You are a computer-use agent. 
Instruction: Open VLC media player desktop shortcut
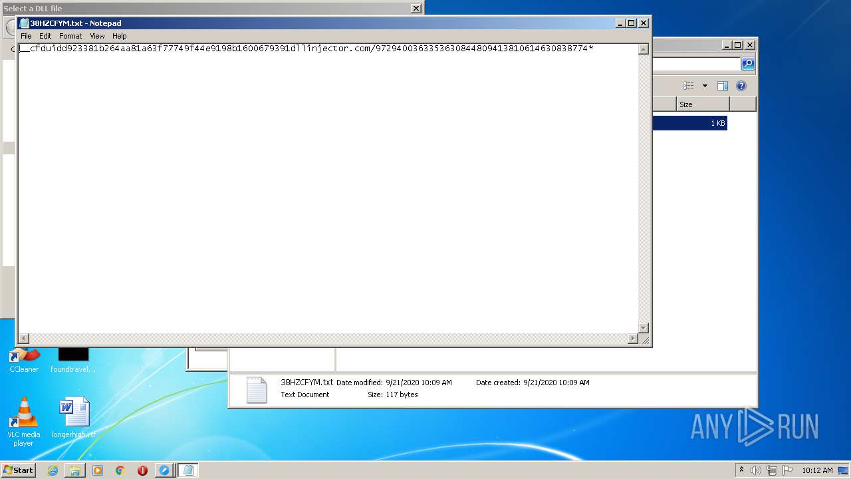[x=24, y=422]
